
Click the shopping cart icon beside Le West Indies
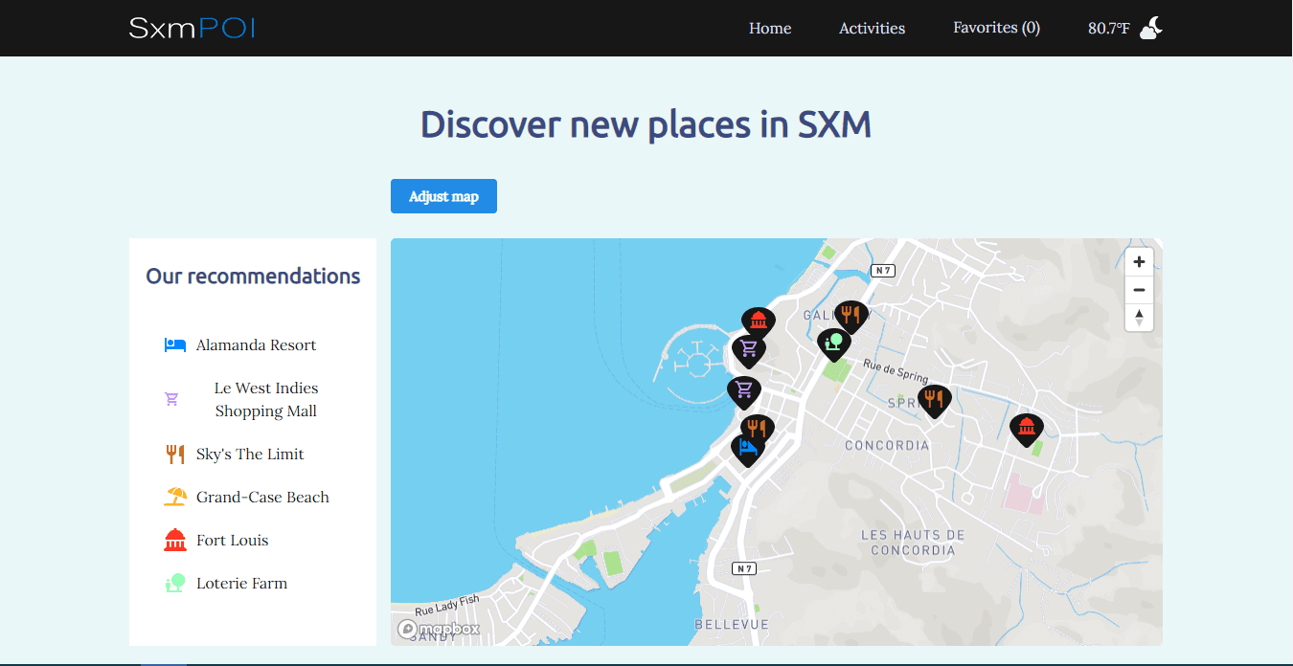pyautogui.click(x=172, y=399)
